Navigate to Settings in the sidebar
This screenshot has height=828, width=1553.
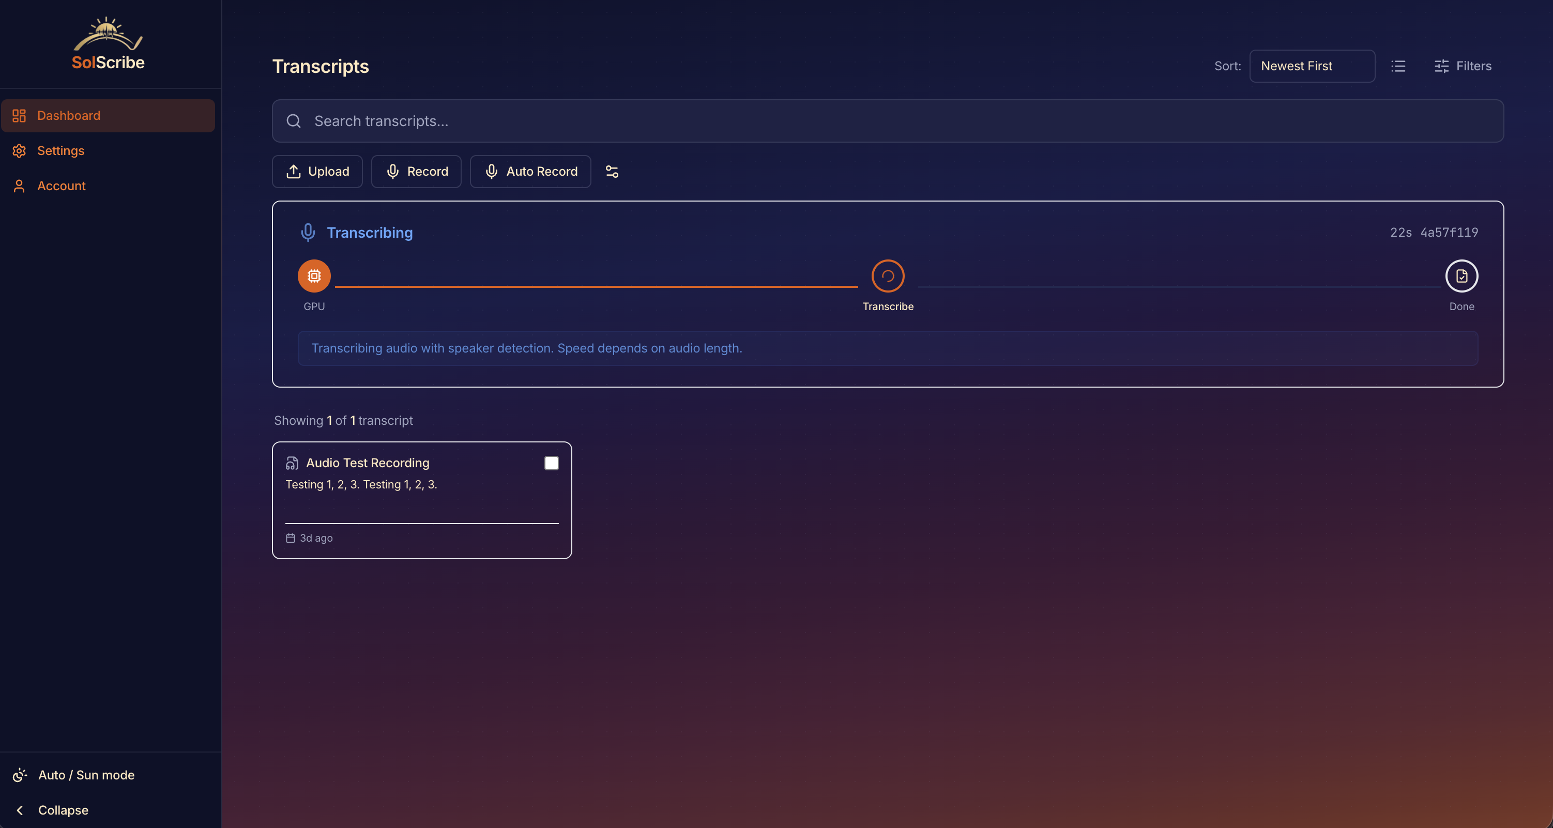pyautogui.click(x=61, y=150)
